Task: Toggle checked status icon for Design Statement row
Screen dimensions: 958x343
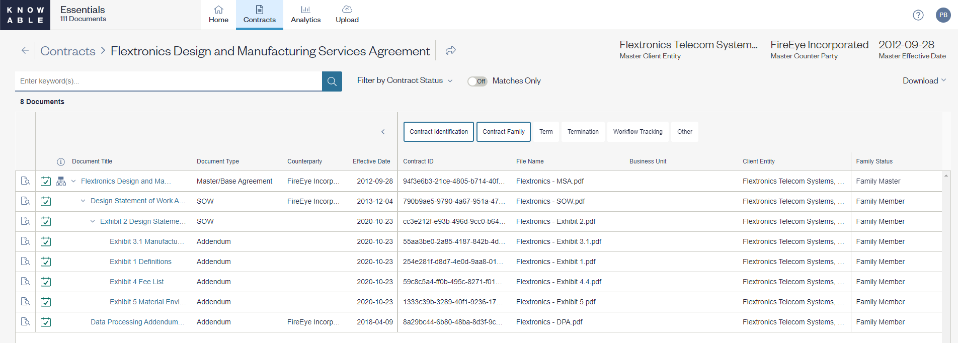Action: pos(46,201)
